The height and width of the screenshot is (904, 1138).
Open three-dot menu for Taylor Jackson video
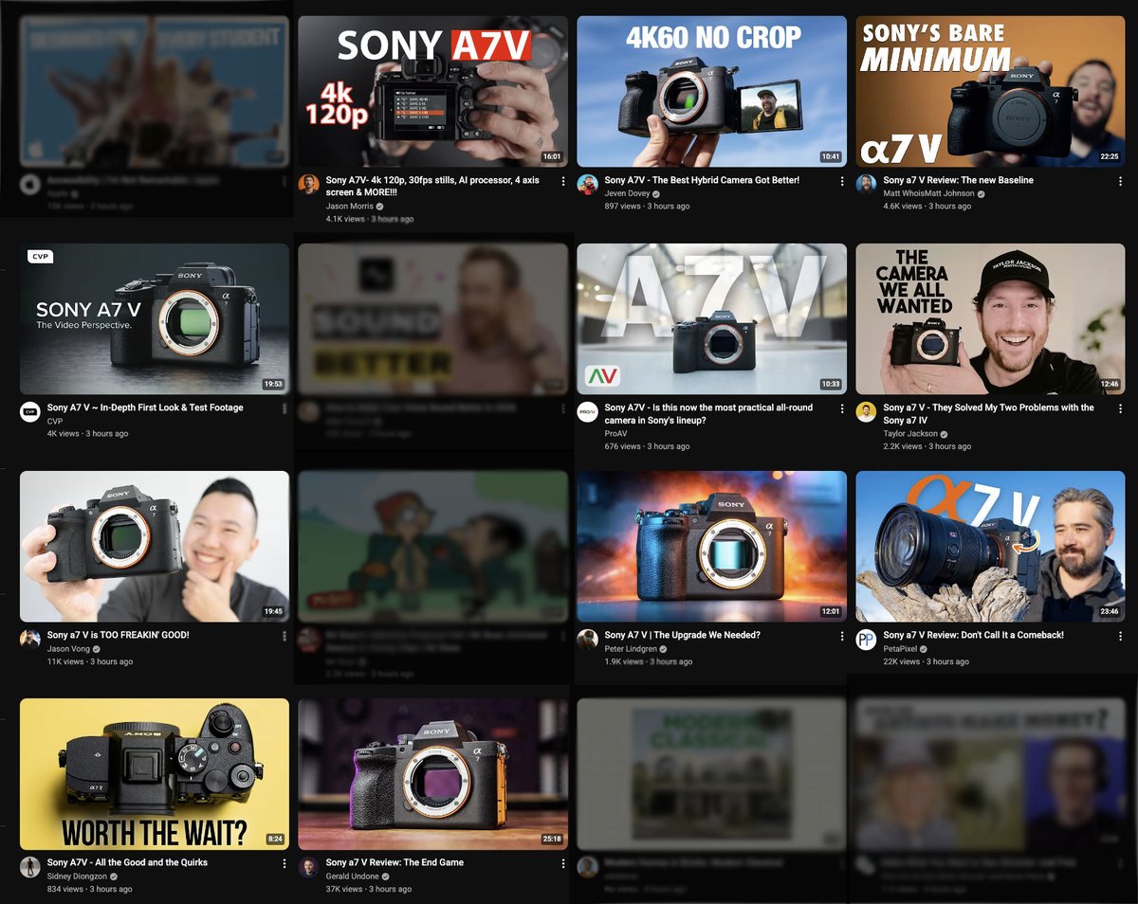pos(1121,408)
